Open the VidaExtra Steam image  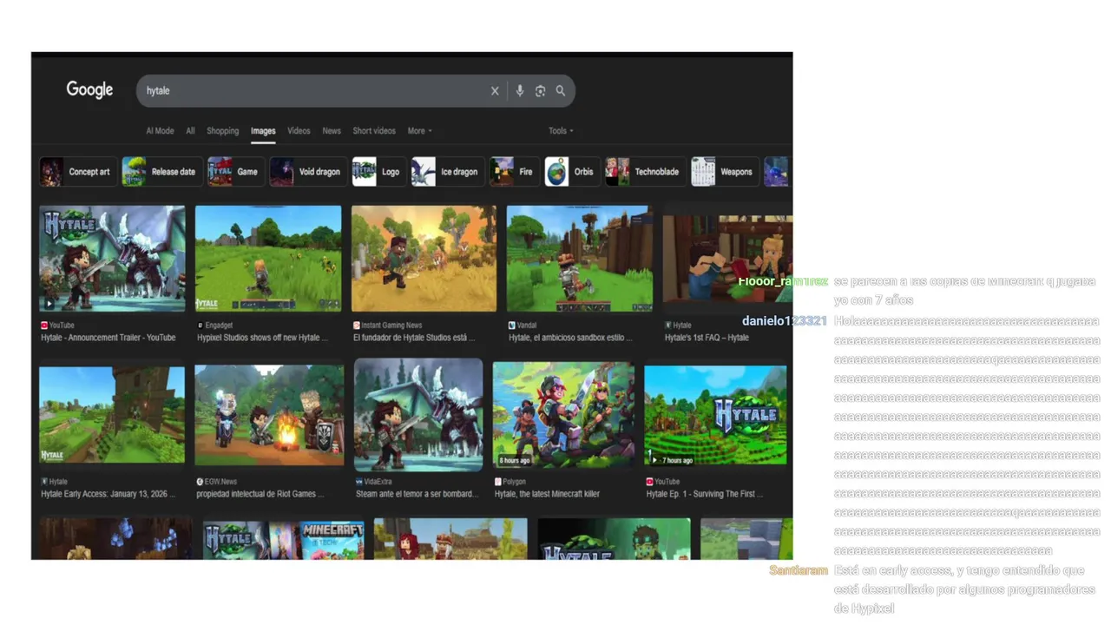(x=418, y=414)
